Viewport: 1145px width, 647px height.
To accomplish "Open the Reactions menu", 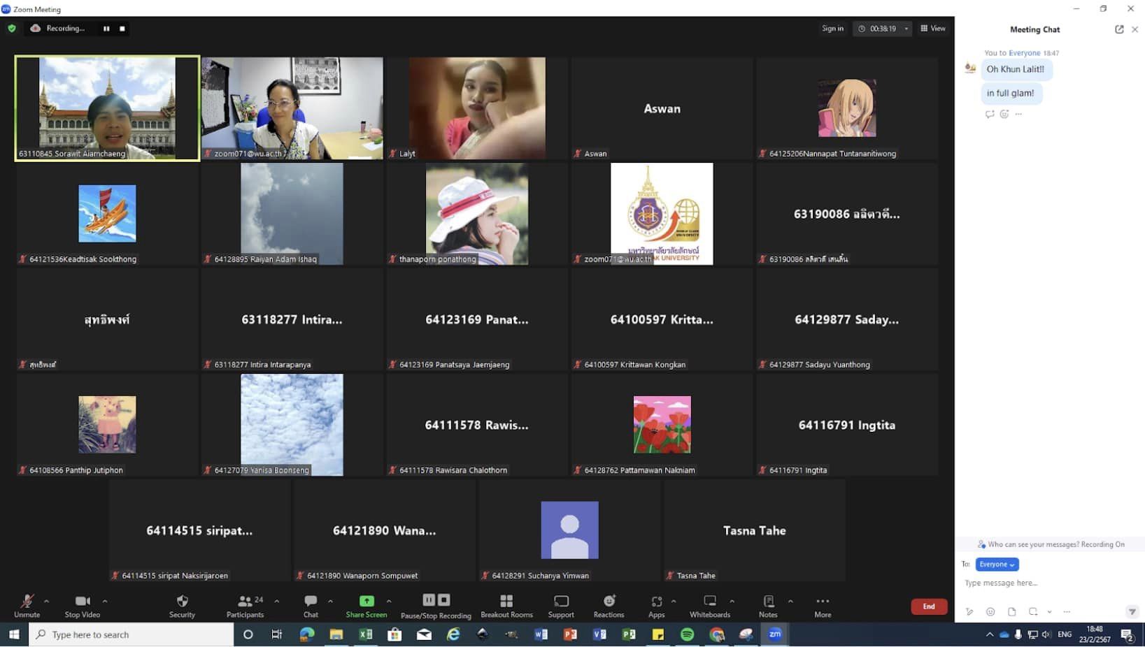I will (609, 605).
